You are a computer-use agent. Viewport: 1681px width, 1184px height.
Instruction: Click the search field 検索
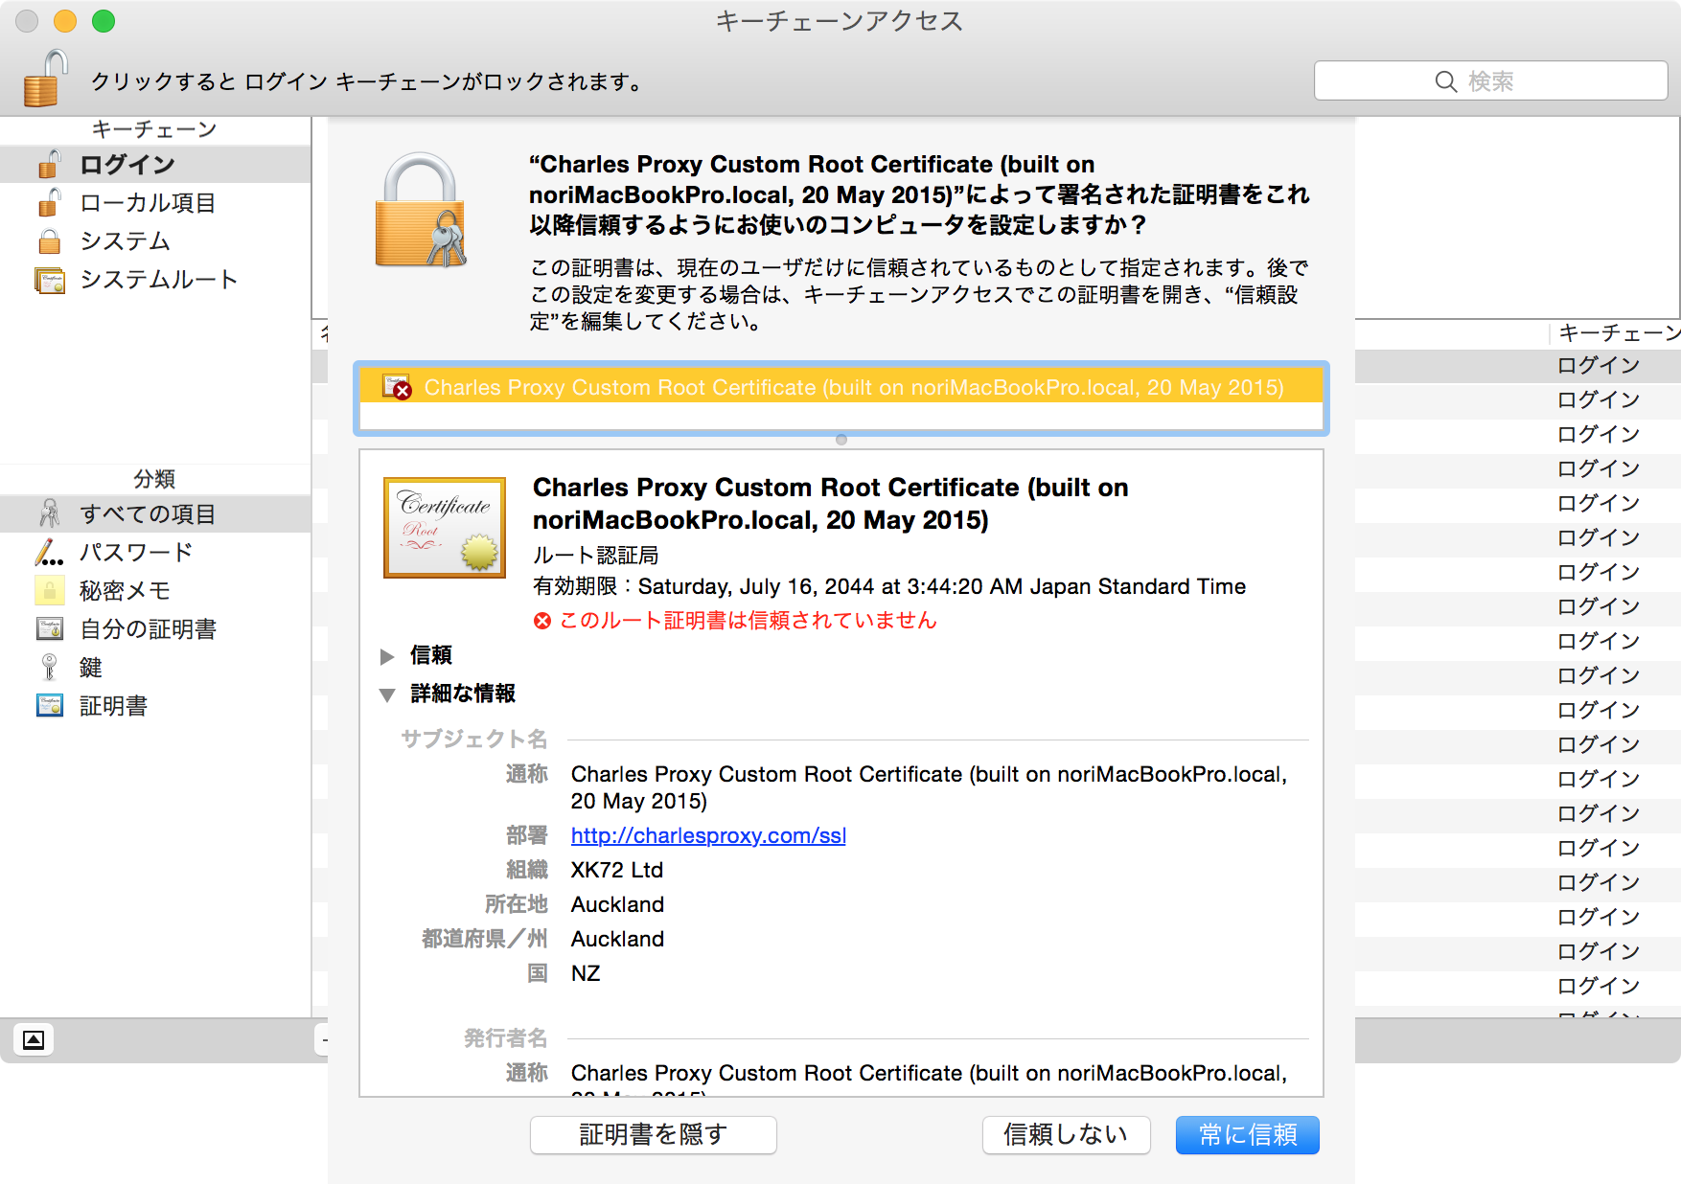pyautogui.click(x=1490, y=81)
